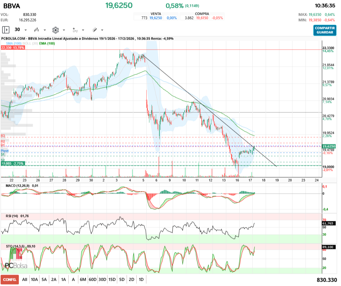Switch to the 1D time range
The image size is (341, 286).
click(x=141, y=279)
